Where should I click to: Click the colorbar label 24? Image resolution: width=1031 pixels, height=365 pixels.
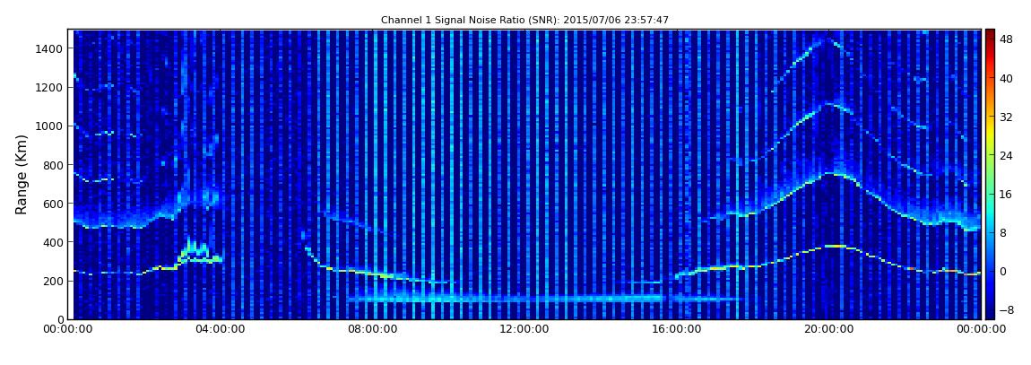tap(1006, 156)
